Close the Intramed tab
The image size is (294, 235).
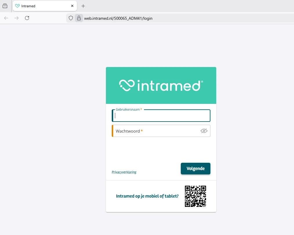(72, 6)
